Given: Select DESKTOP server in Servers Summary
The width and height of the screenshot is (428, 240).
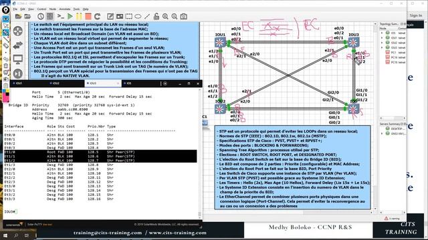Looking at the screenshot, I should [395, 129].
